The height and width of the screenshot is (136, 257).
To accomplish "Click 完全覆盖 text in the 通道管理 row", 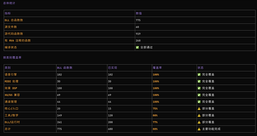I will [x=208, y=102].
